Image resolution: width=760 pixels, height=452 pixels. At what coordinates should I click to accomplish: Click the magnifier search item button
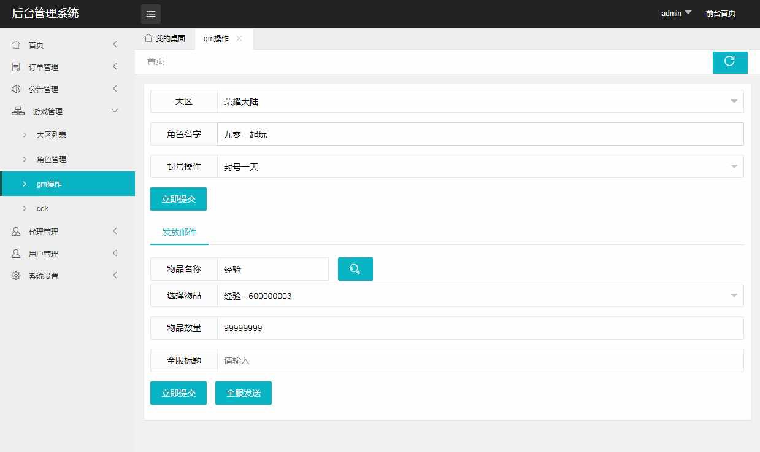[x=355, y=269]
